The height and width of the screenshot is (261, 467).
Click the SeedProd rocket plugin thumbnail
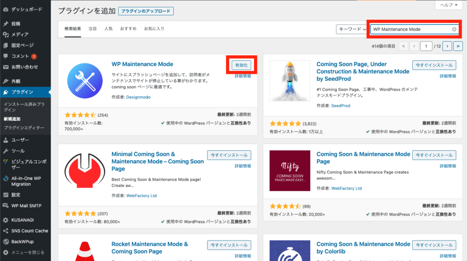coord(290,81)
